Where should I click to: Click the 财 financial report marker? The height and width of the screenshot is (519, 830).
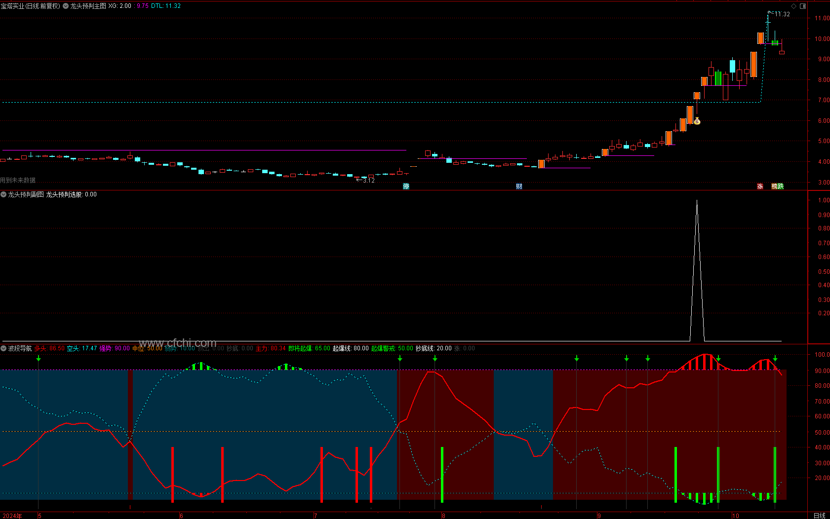[x=519, y=186]
